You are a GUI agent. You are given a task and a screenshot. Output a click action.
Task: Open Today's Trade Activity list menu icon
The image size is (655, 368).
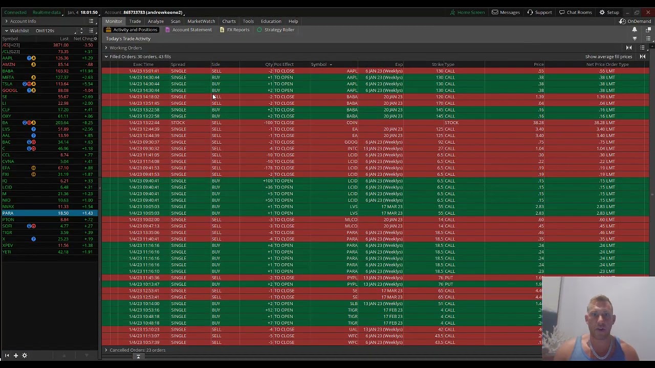(x=648, y=39)
